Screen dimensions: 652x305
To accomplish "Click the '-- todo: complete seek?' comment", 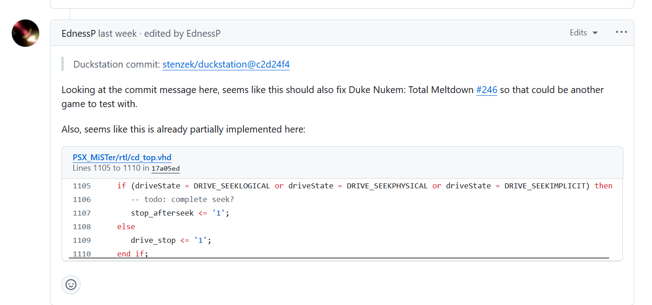I will tap(182, 199).
